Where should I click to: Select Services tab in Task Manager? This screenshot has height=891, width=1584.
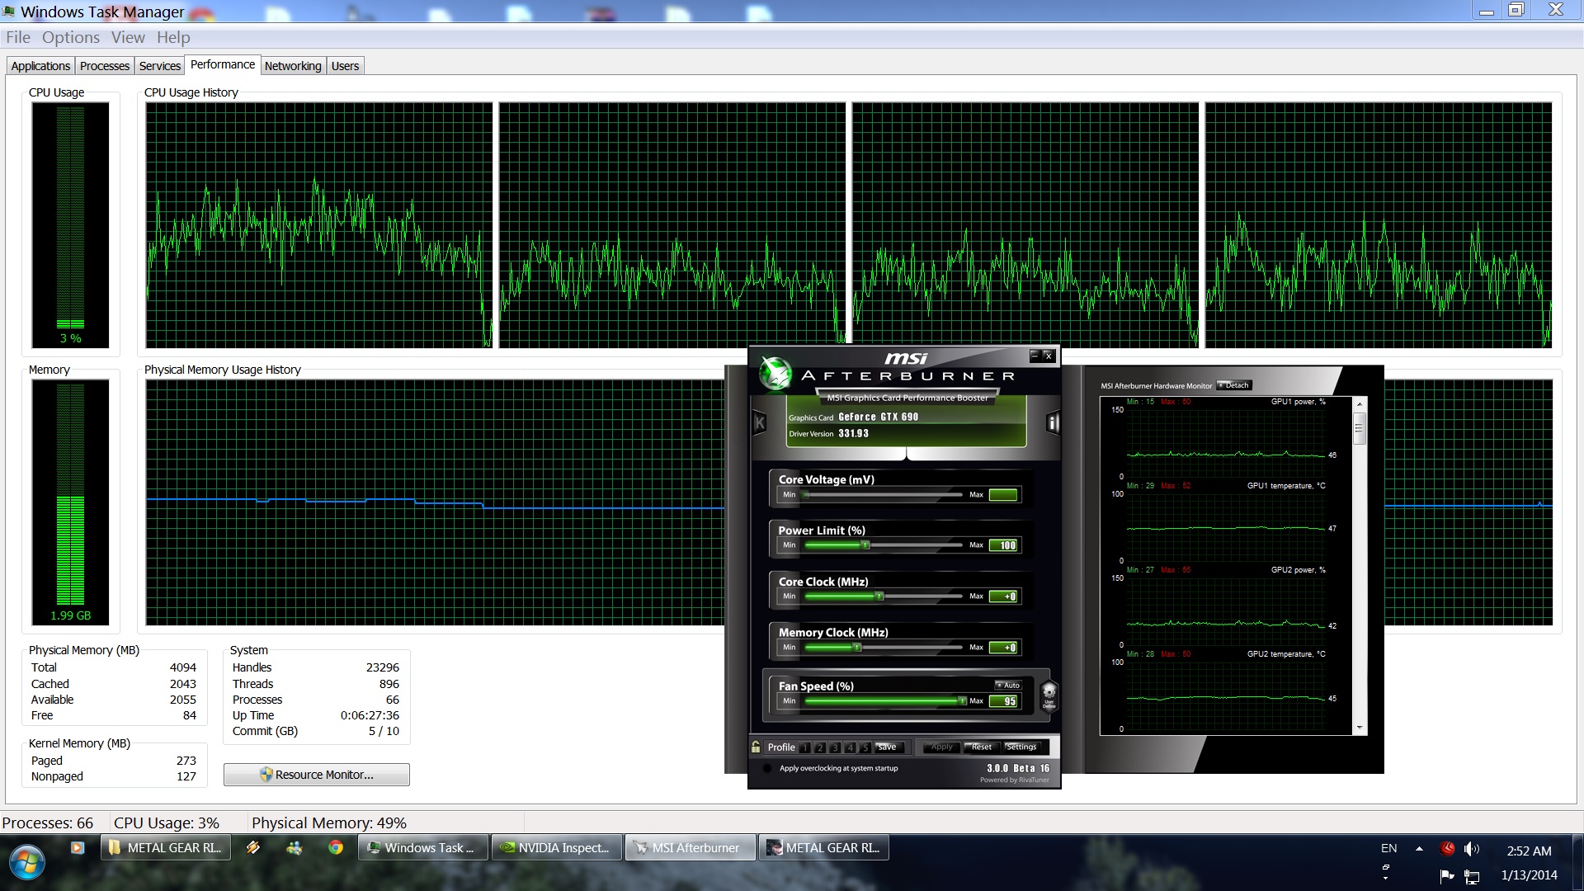coord(159,65)
